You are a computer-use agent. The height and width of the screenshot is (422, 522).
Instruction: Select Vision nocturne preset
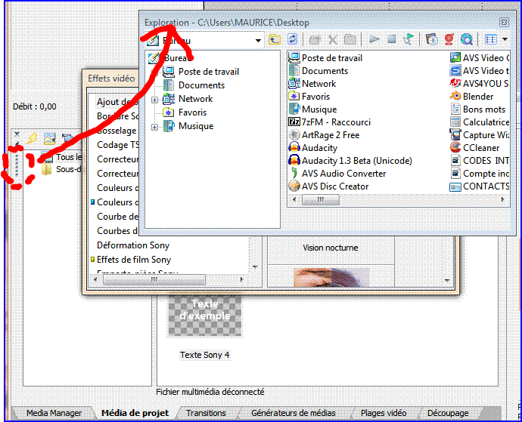(331, 248)
